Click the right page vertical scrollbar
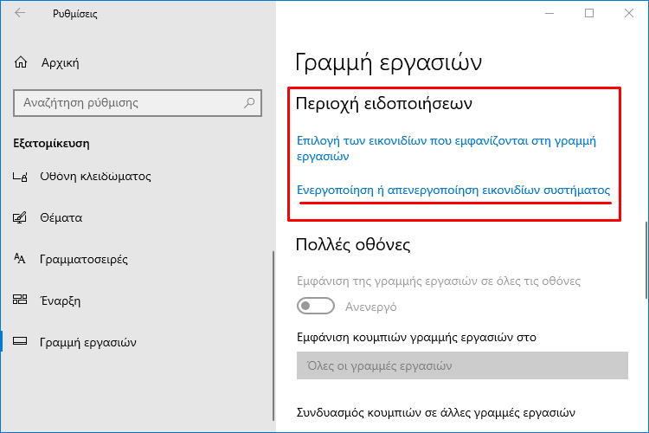 click(x=646, y=260)
